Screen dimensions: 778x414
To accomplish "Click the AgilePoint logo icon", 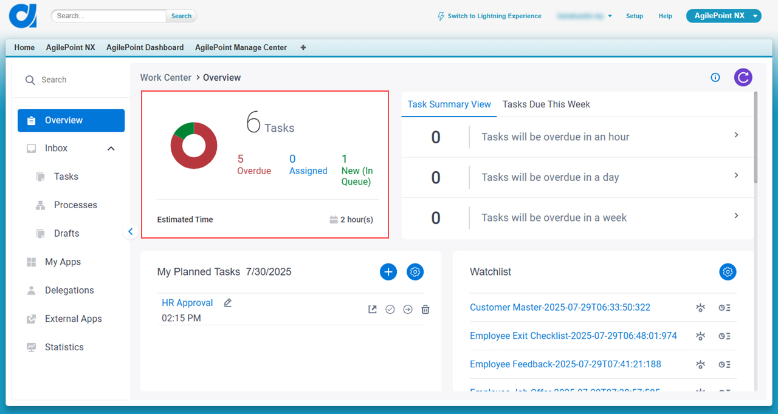I will coord(23,16).
